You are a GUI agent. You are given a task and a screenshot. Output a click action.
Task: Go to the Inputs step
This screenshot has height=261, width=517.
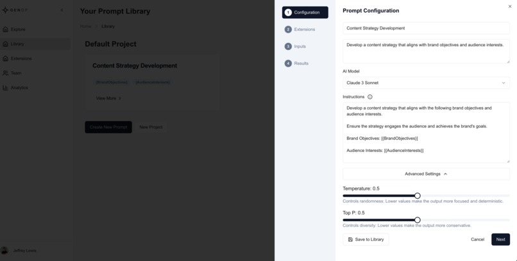coord(296,46)
